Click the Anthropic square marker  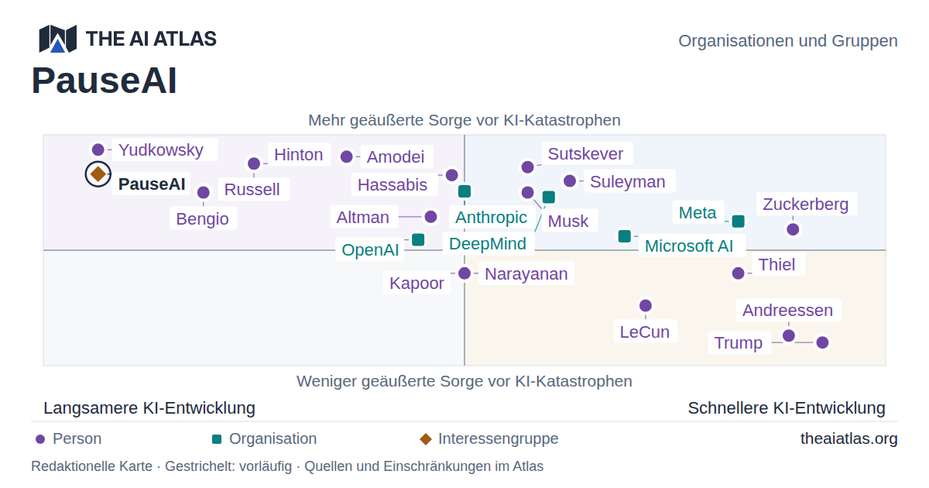(464, 191)
